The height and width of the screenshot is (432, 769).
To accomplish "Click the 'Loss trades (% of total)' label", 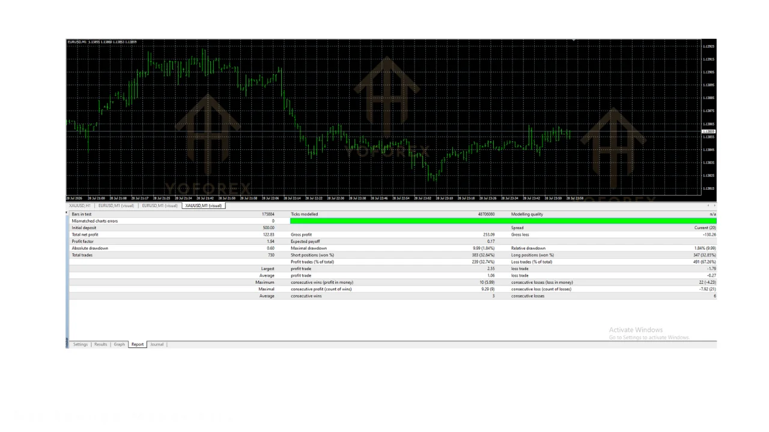I will 532,262.
